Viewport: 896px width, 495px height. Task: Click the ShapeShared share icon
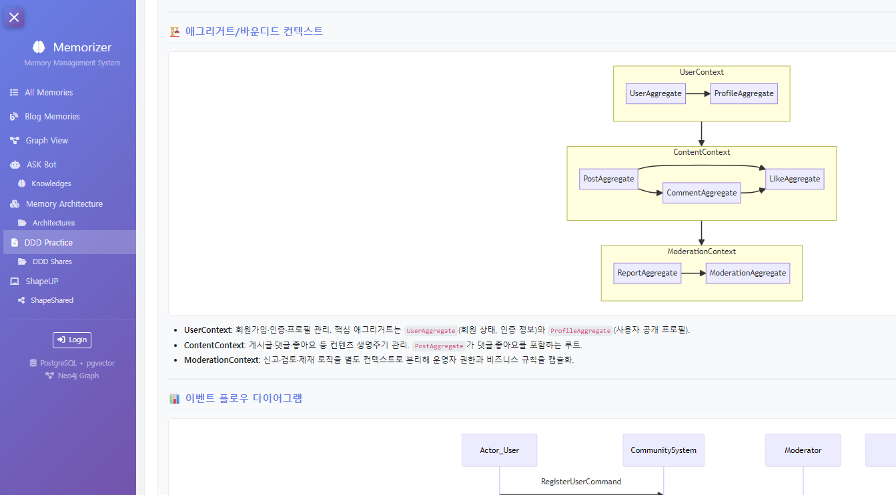21,301
